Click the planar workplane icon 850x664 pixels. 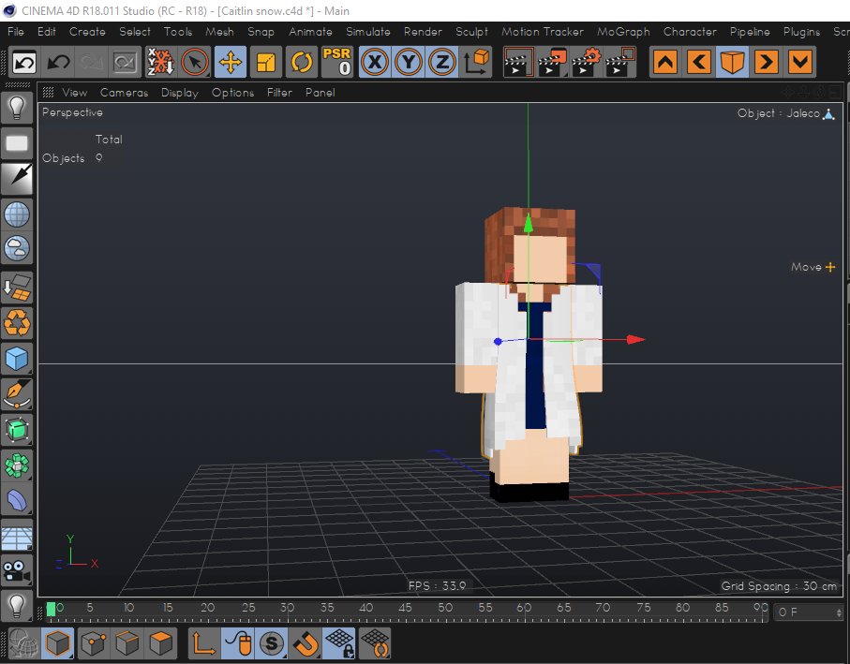(x=375, y=644)
